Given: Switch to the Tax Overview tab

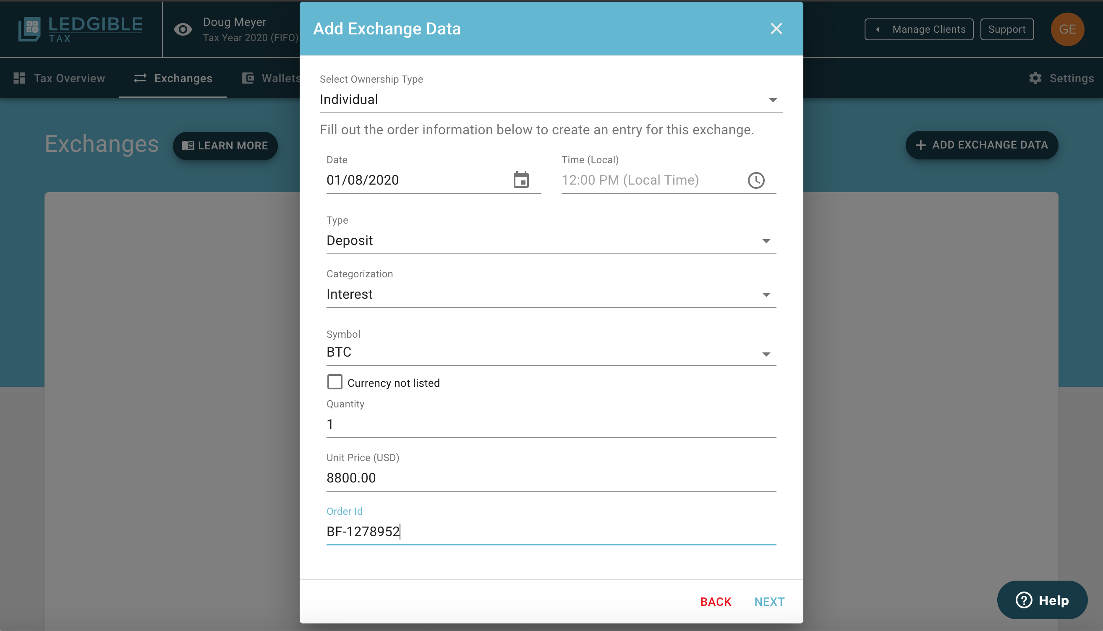Looking at the screenshot, I should coord(59,78).
